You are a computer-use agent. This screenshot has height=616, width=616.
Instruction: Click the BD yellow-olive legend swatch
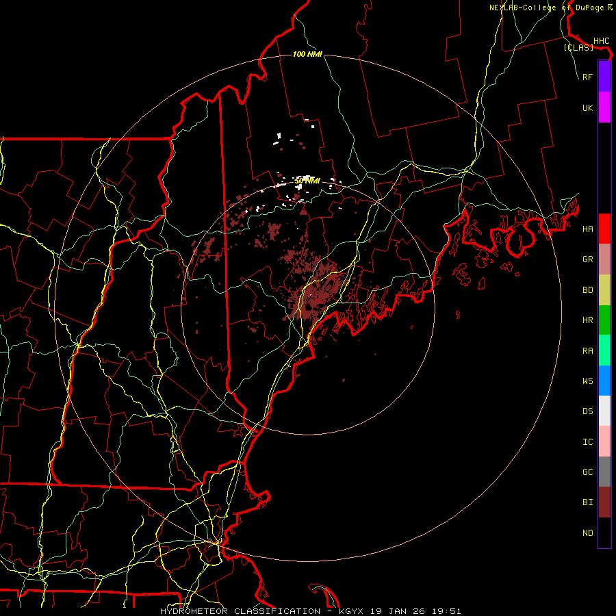(604, 290)
